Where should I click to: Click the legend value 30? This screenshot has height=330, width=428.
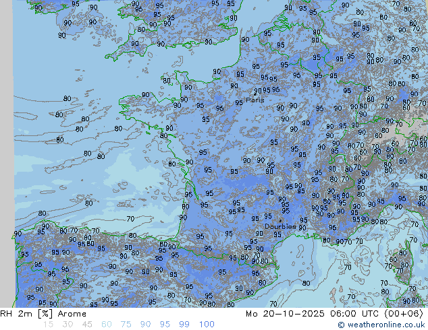pos(68,325)
